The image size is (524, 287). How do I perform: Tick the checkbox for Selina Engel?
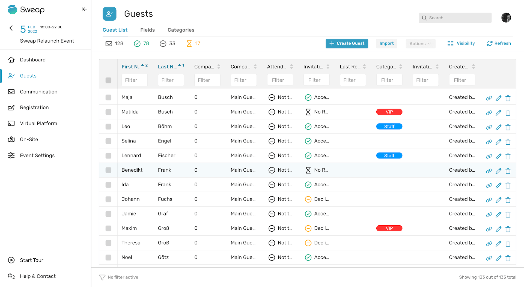point(108,141)
